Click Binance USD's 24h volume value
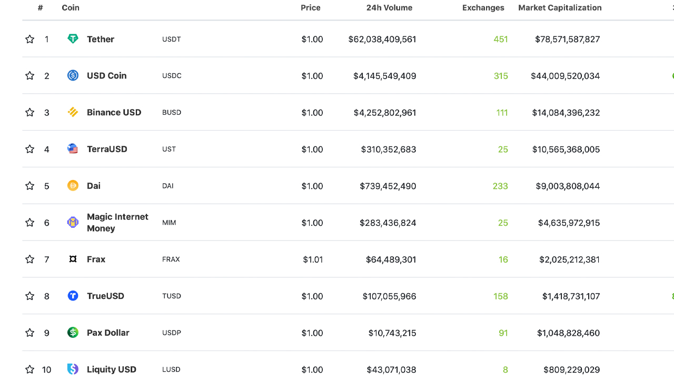Viewport: 674px width, 379px height. click(384, 112)
